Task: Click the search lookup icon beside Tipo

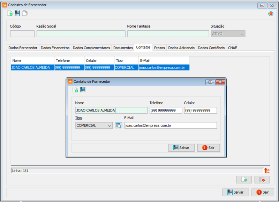Action: click(x=119, y=125)
